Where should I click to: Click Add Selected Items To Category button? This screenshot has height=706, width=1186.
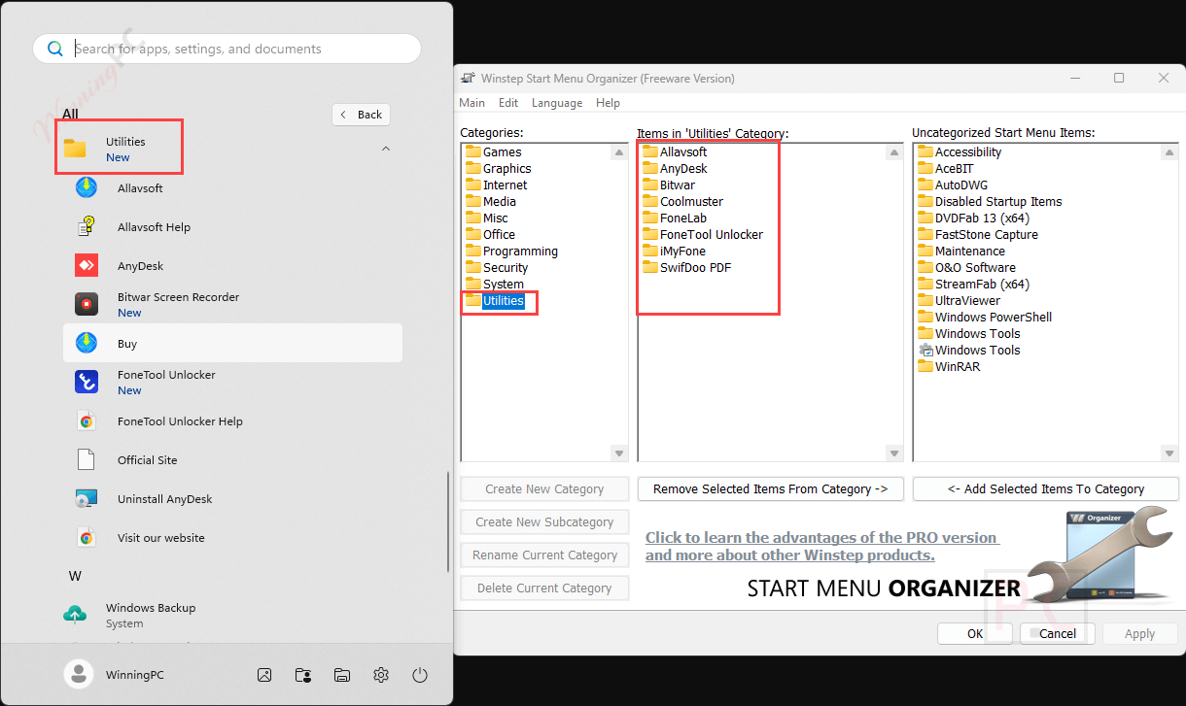click(x=1046, y=488)
